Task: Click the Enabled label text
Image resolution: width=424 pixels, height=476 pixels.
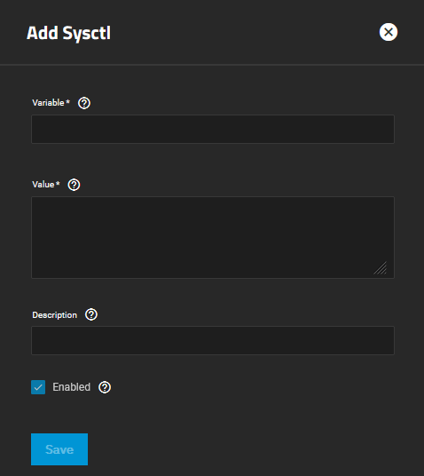Action: (x=72, y=387)
